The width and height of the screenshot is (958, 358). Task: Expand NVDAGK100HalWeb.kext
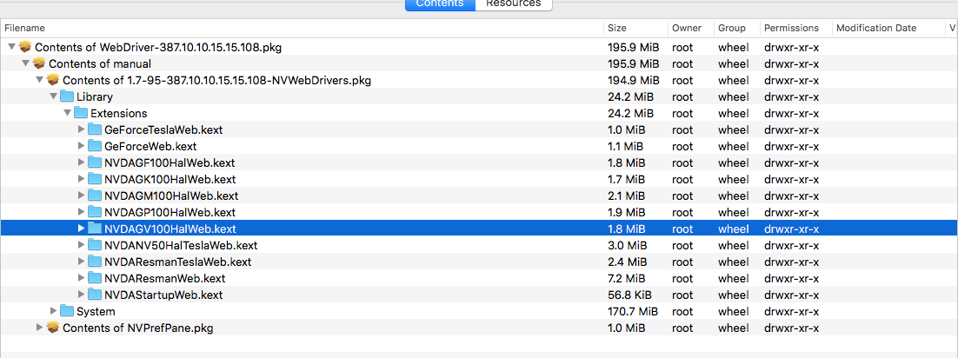(81, 179)
